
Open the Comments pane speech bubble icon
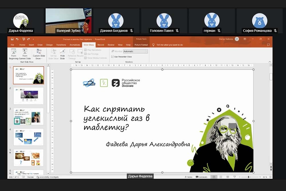click(268, 45)
